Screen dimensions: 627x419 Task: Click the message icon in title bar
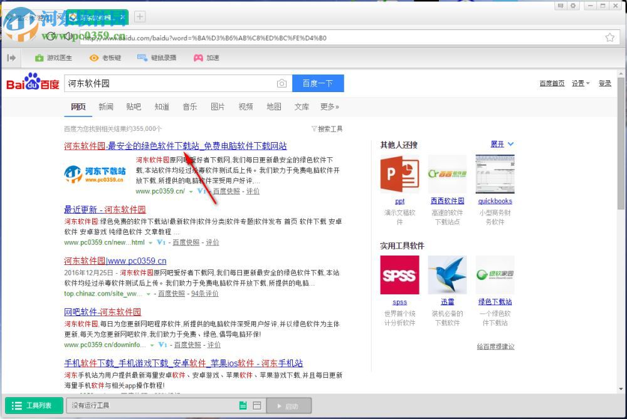click(x=561, y=6)
